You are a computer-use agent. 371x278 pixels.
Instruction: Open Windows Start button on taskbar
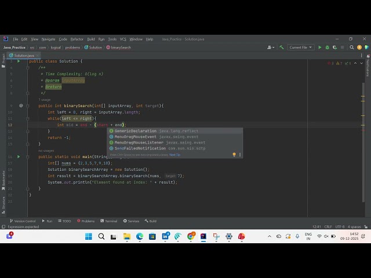pos(89,236)
